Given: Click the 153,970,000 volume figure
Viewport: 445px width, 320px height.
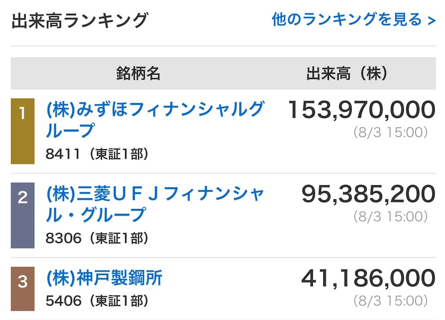Looking at the screenshot, I should [x=362, y=110].
